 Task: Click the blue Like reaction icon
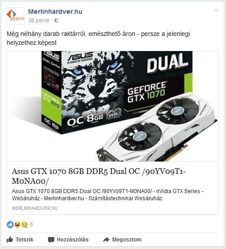tap(10, 225)
